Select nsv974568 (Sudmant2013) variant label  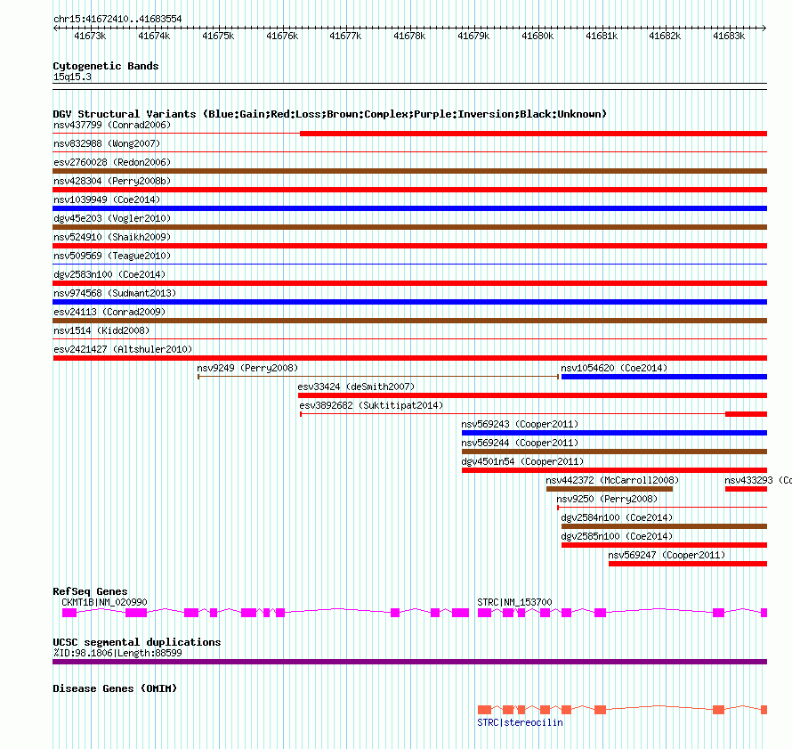[115, 293]
